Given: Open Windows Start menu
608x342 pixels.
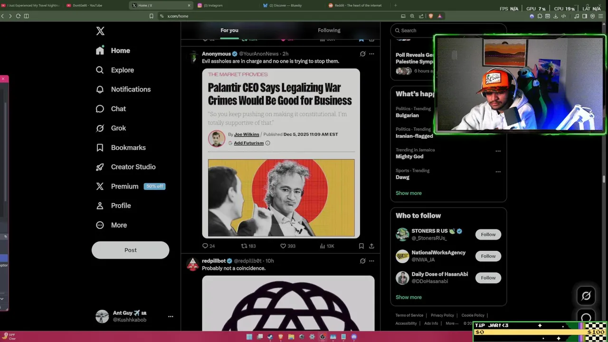Looking at the screenshot, I should coord(249,337).
